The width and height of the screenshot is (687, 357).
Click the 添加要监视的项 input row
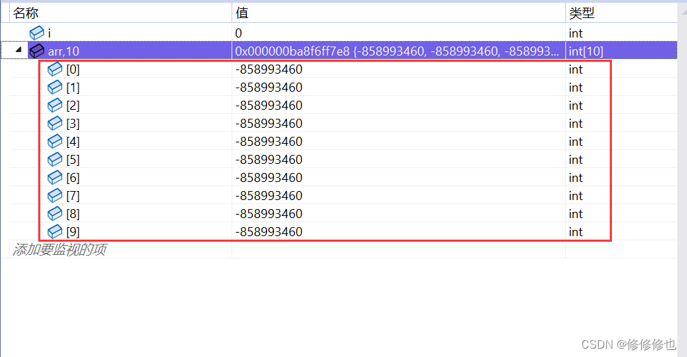tap(59, 250)
